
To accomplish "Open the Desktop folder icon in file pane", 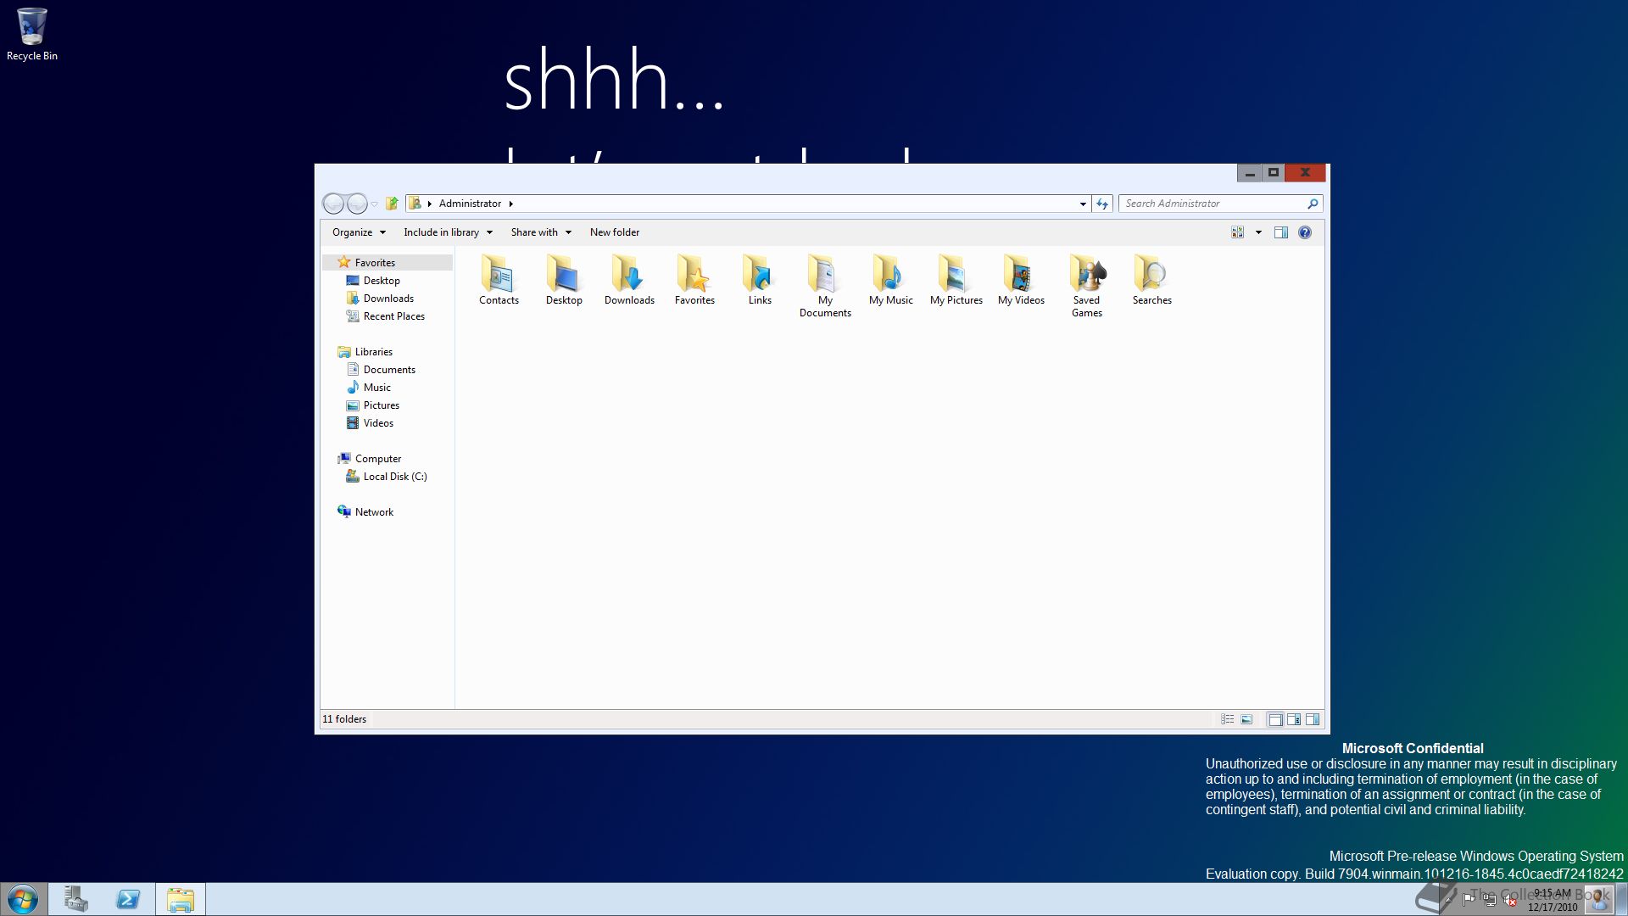I will pyautogui.click(x=564, y=280).
